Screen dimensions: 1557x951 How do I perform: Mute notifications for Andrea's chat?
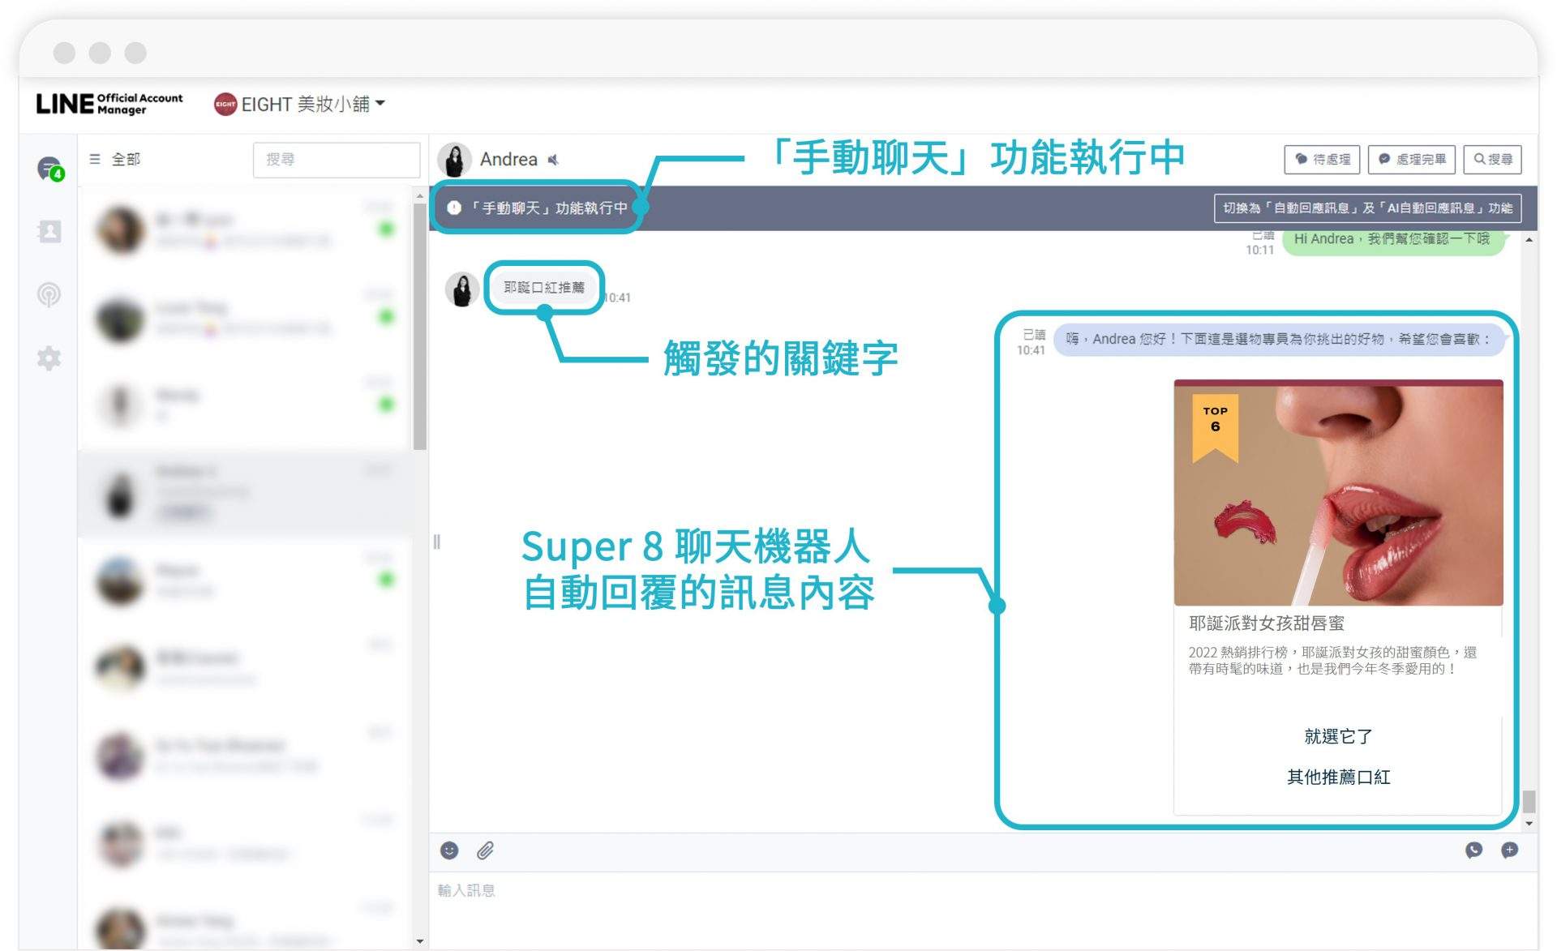pyautogui.click(x=552, y=160)
